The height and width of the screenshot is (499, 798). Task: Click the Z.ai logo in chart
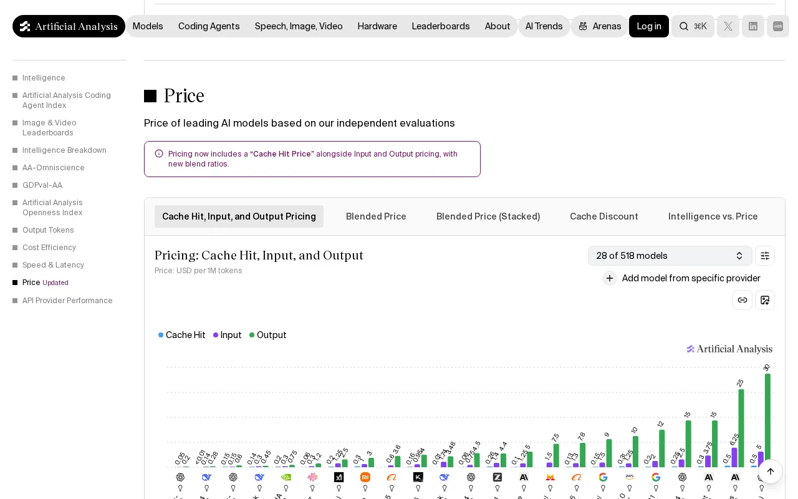(x=498, y=477)
